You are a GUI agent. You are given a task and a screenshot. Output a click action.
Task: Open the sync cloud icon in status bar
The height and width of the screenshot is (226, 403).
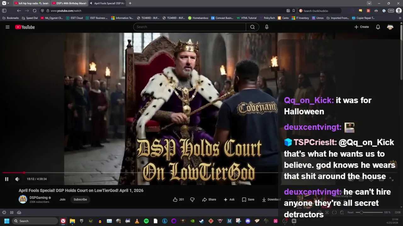click(x=19, y=213)
